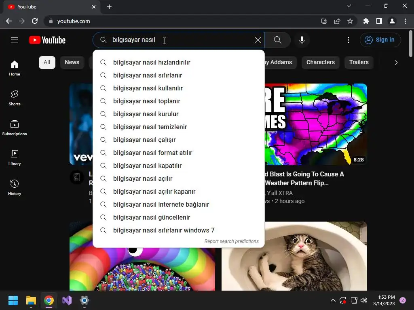The image size is (414, 310).
Task: Choose suggestion 'bilgisayar nasıl kurulur'
Action: tap(179, 114)
